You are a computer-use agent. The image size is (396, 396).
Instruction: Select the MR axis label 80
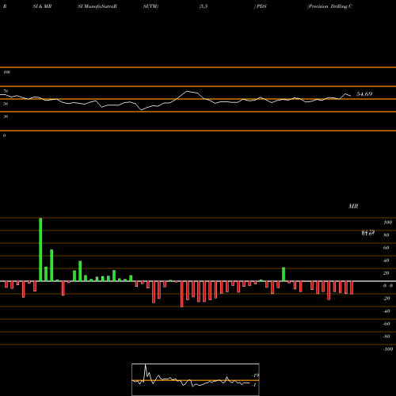tap(386, 235)
